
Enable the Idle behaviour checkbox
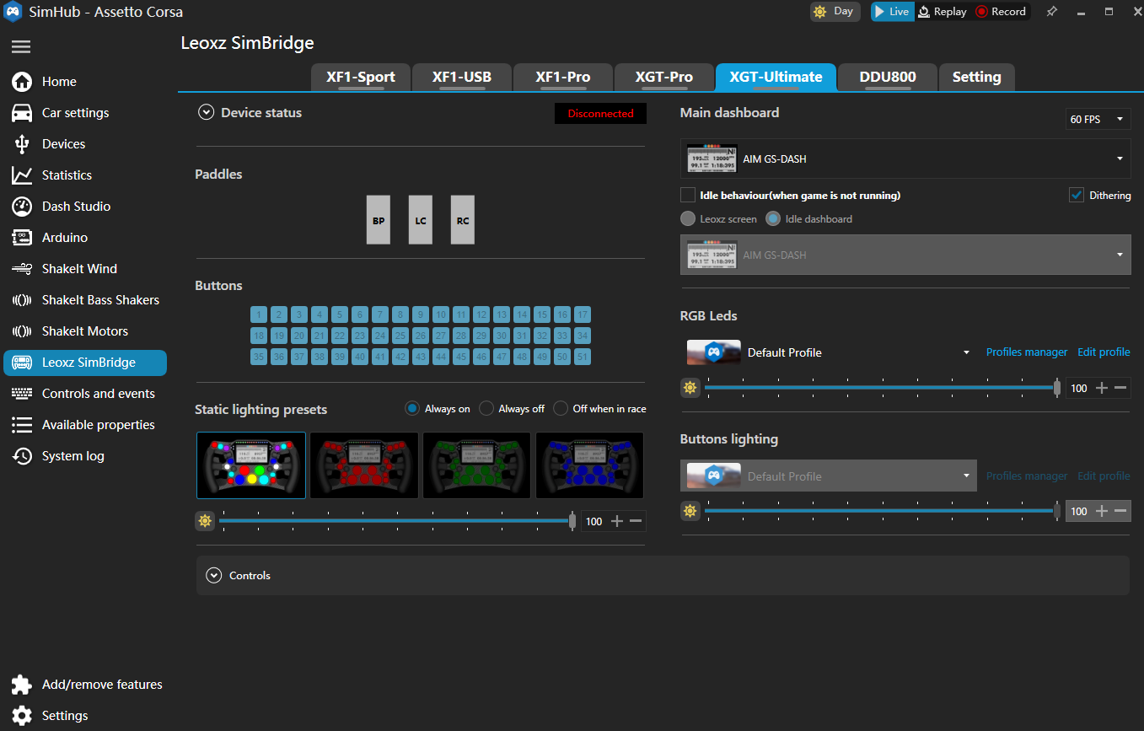tap(688, 195)
